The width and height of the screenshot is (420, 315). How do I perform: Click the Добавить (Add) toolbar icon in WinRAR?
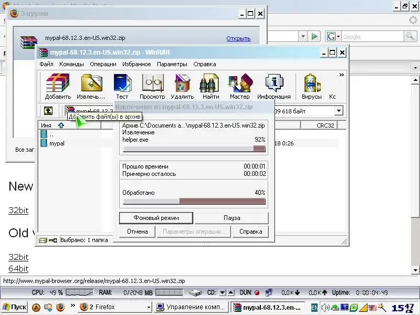[x=58, y=86]
